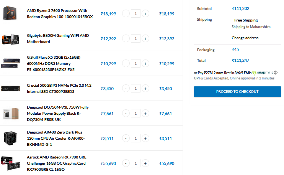Click quantity field for Gigabyte B650M Motherboard
This screenshot has width=284, height=175.
point(135,39)
